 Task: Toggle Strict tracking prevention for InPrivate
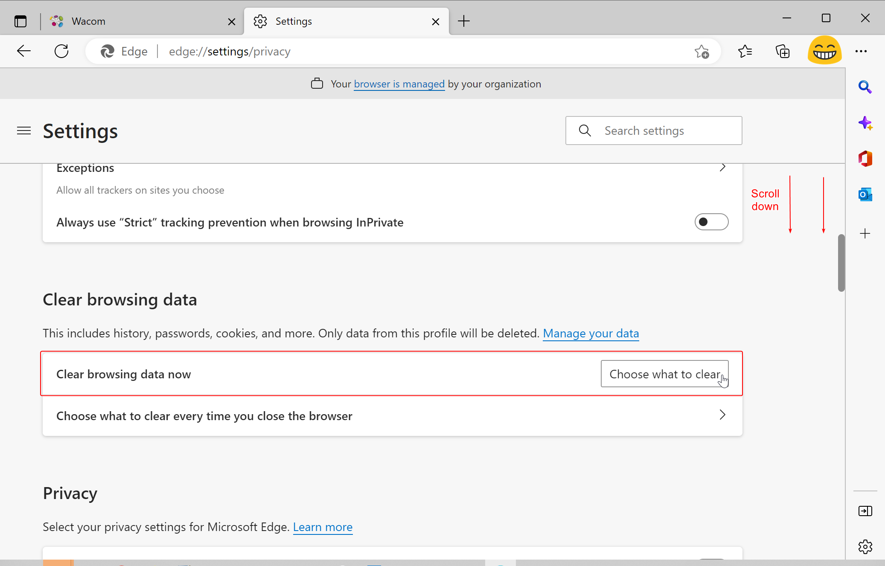711,222
